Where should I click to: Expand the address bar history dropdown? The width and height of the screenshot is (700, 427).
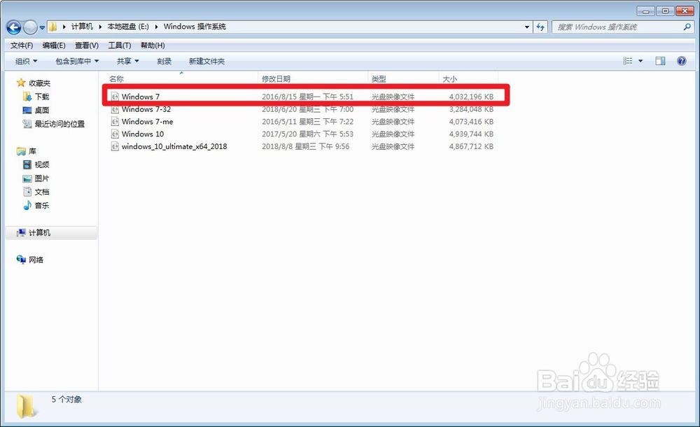pyautogui.click(x=527, y=27)
